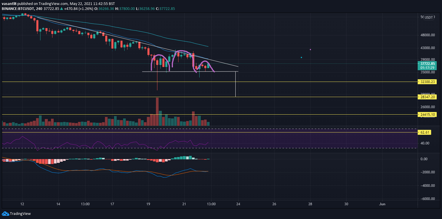This screenshot has height=219, width=442.
Task: Click the date label 19 on the time axis
Action: pyautogui.click(x=148, y=204)
